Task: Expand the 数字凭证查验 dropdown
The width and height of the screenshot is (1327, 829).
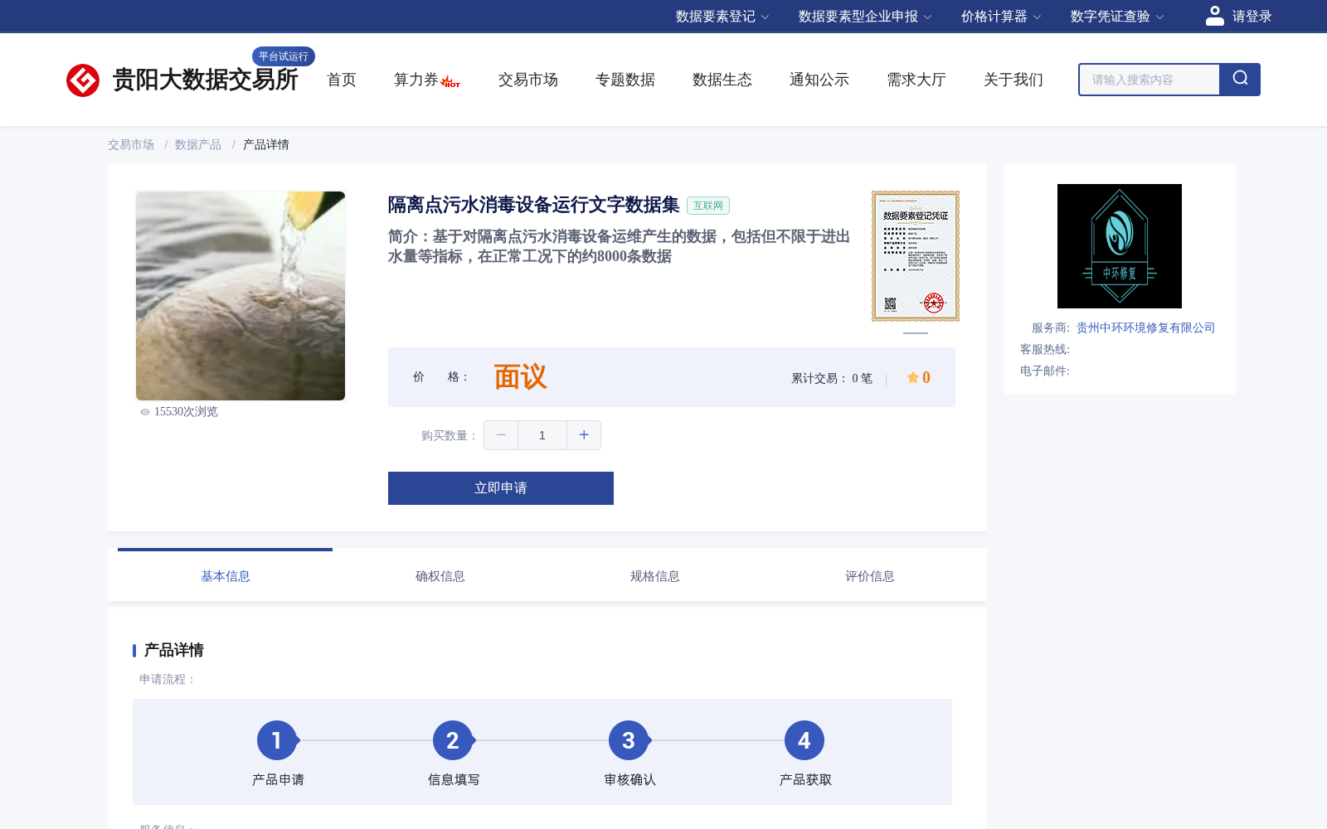Action: tap(1117, 17)
